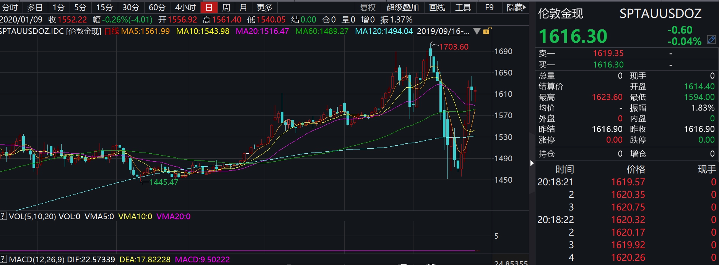Click the F9 button
The height and width of the screenshot is (265, 719).
(x=489, y=8)
